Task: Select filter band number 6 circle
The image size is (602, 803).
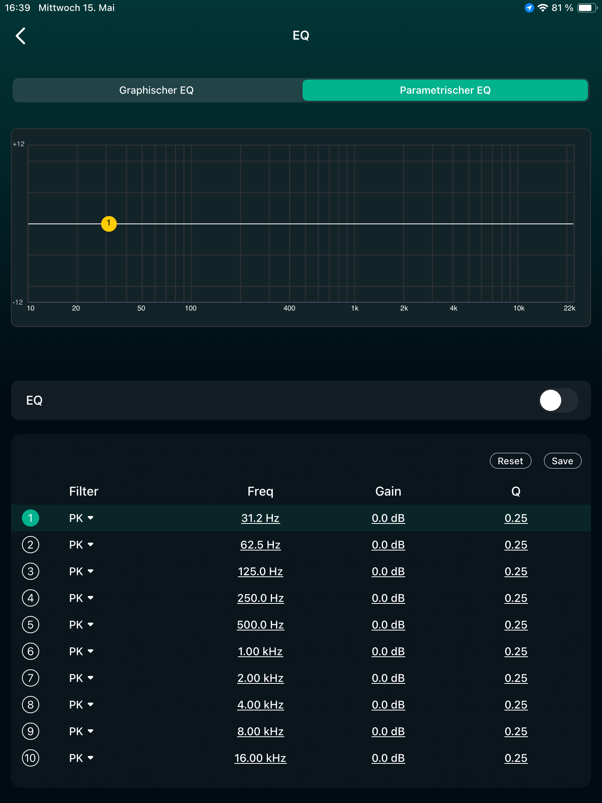Action: (31, 651)
